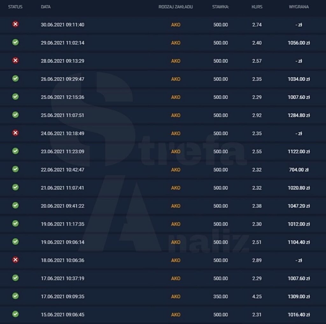The width and height of the screenshot is (326, 324).
Task: Click the 1309.00 zł winnings
Action: coord(299,297)
